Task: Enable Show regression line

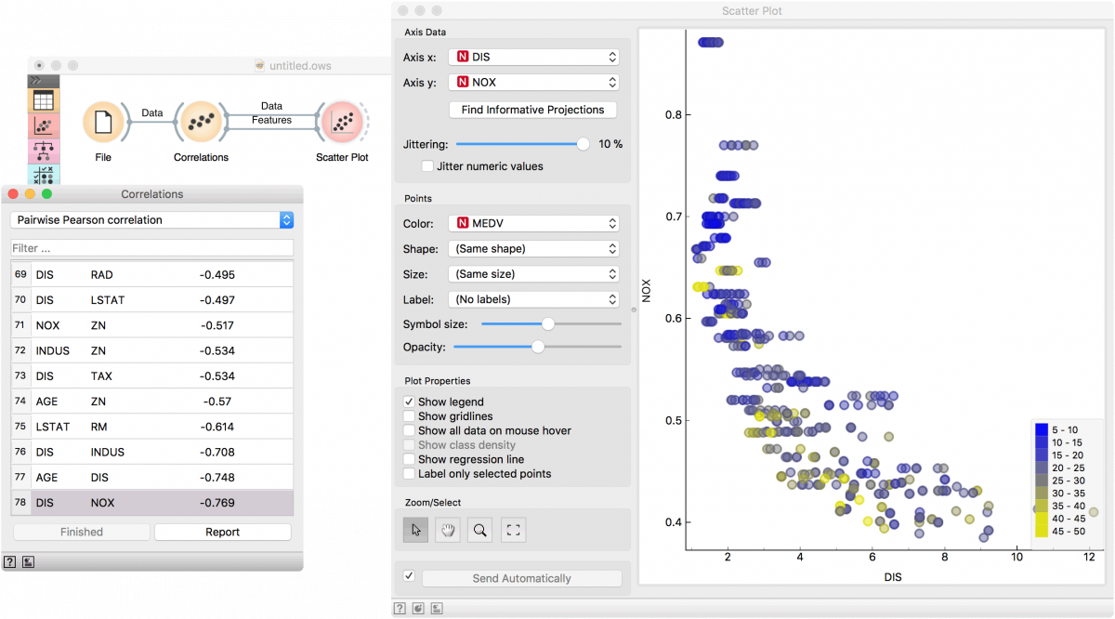Action: [x=409, y=459]
